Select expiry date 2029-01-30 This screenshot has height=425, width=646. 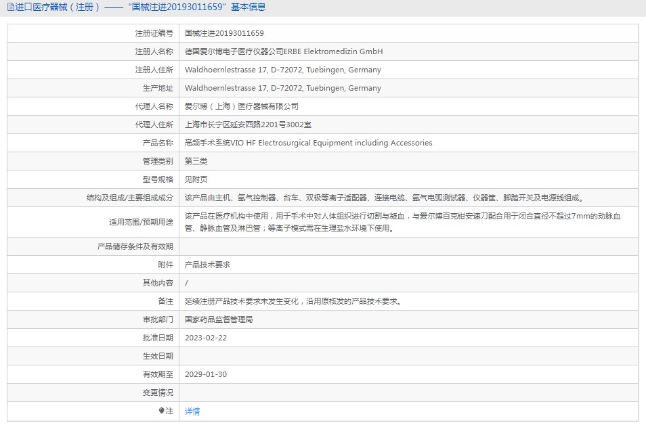tap(206, 374)
